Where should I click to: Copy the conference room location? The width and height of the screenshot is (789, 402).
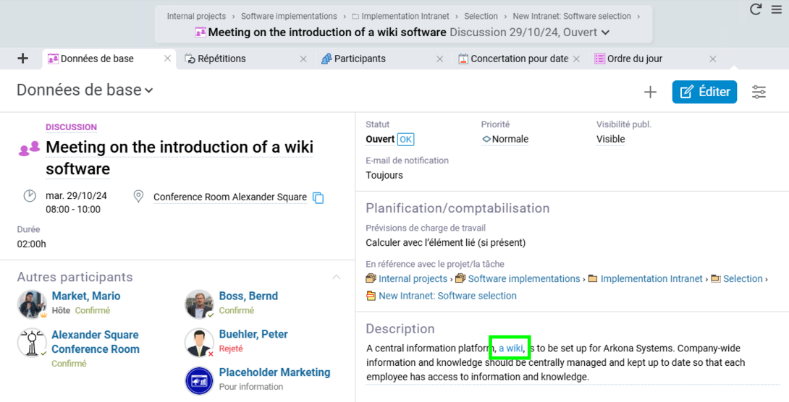(x=318, y=197)
